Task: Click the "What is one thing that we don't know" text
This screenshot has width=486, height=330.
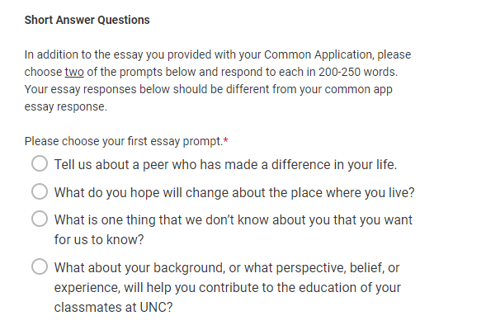Action: click(x=233, y=219)
